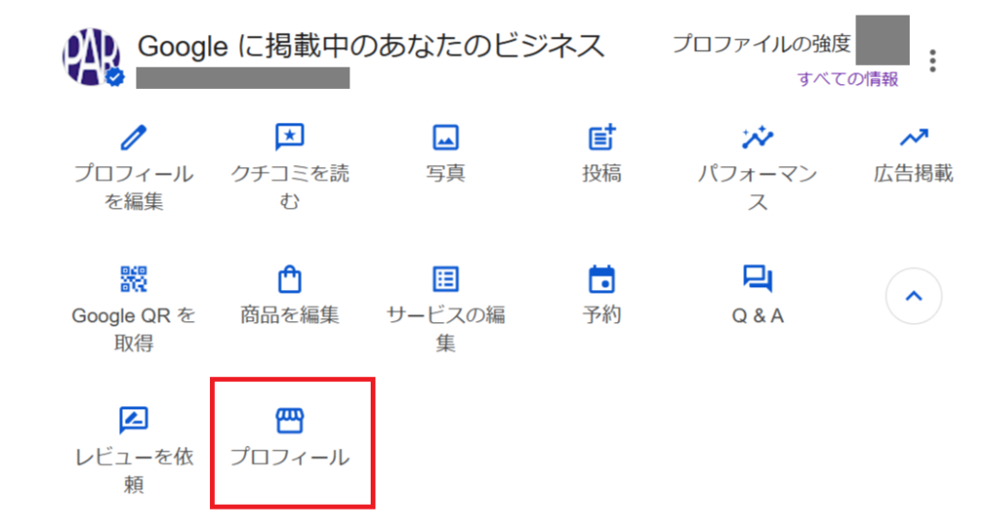The height and width of the screenshot is (530, 991).
Task: Click the 予約 calendar icon
Action: (602, 280)
